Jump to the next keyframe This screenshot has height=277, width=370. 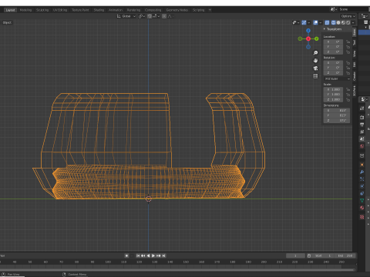point(159,255)
